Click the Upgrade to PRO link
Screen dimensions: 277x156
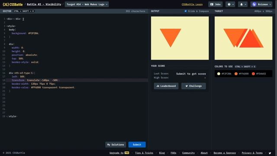tap(119, 153)
